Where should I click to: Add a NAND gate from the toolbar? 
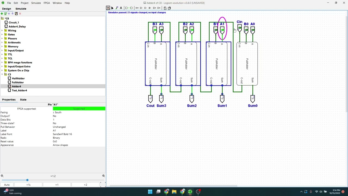154,8
